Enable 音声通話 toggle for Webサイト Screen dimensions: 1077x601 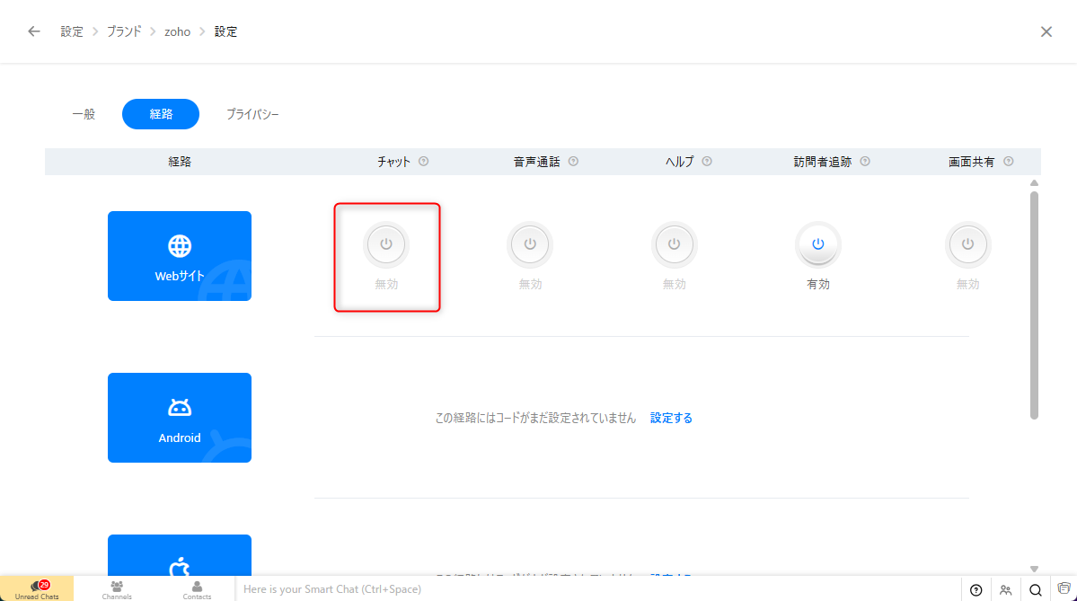pos(530,244)
